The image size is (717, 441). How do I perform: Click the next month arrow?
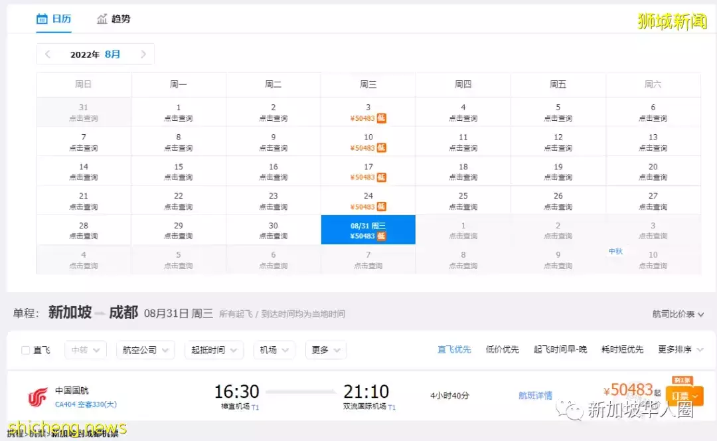[143, 54]
